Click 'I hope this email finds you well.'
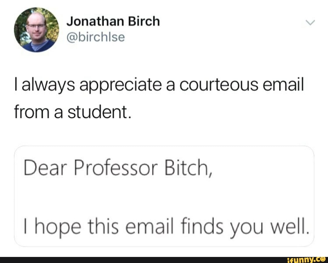Viewport: 328px width, 263px height. coord(166,227)
